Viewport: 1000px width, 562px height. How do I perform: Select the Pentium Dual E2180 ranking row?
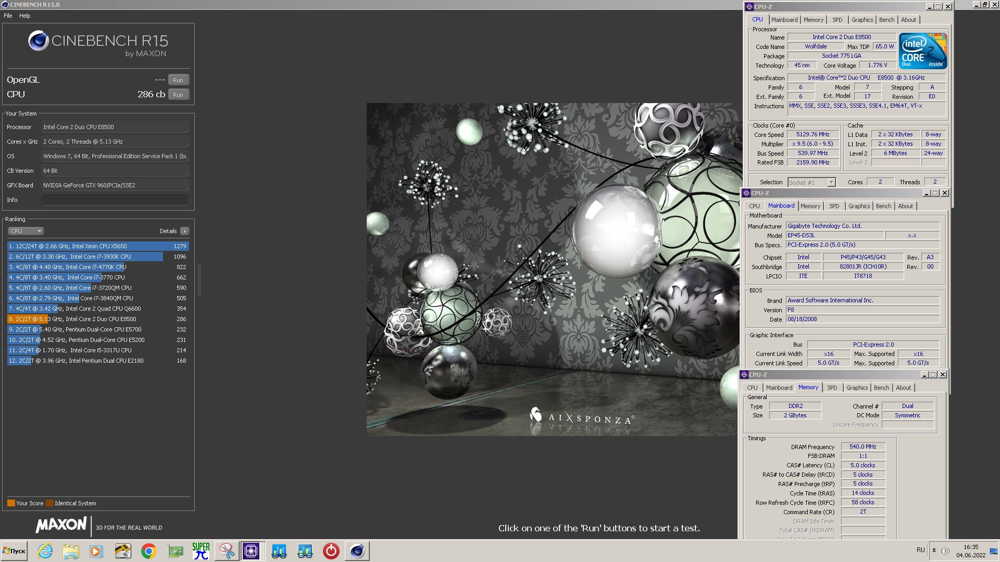click(x=98, y=361)
